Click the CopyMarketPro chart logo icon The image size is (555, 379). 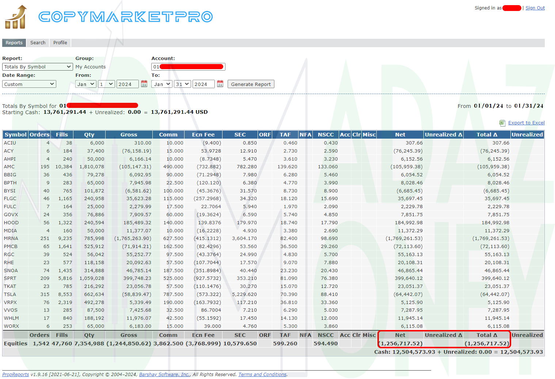point(16,17)
